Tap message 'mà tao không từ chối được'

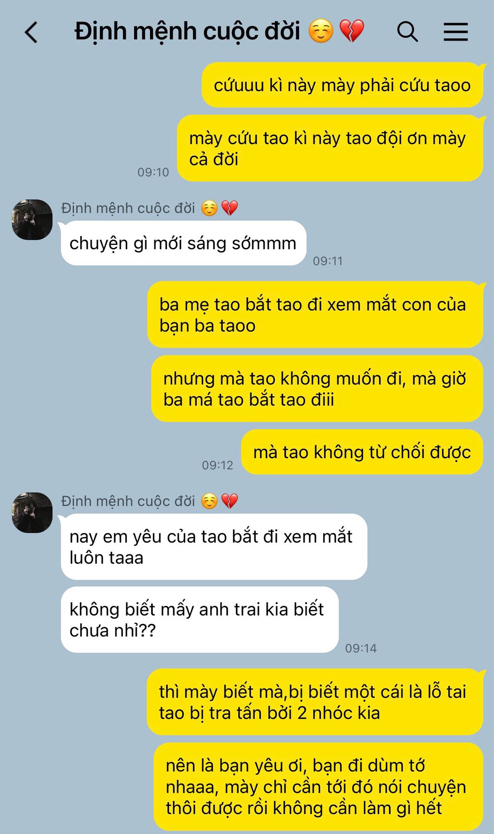[x=362, y=452]
